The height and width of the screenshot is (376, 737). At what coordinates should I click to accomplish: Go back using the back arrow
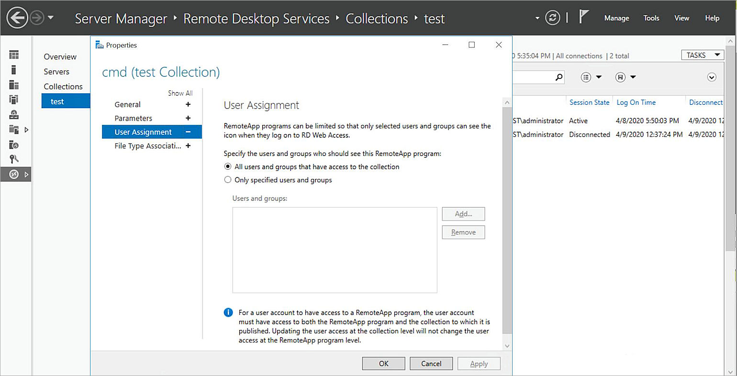pyautogui.click(x=17, y=18)
